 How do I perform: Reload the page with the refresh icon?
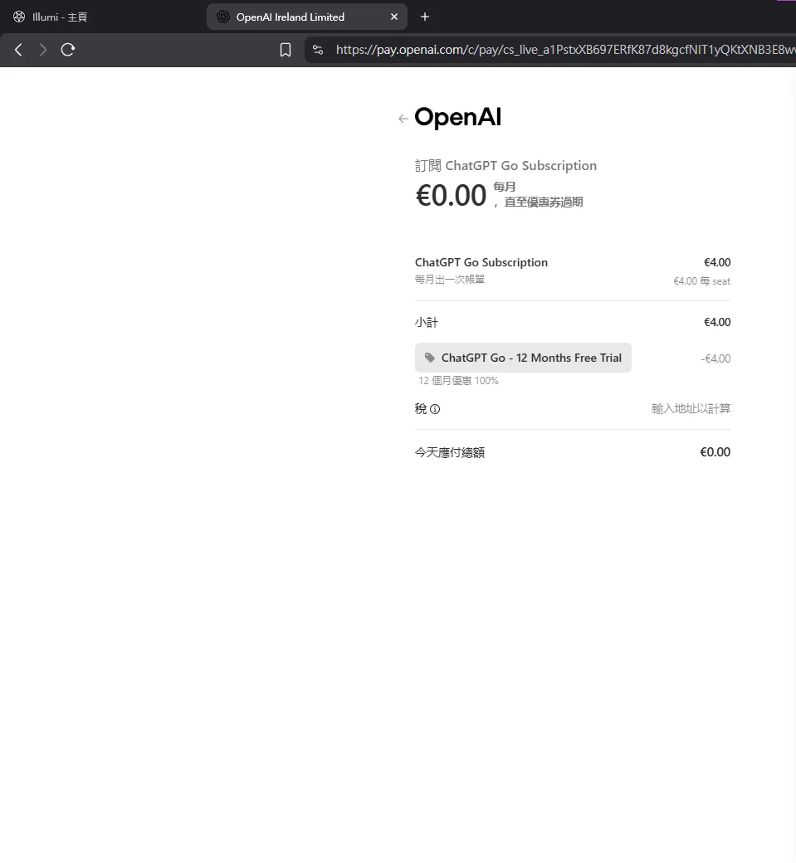coord(68,50)
